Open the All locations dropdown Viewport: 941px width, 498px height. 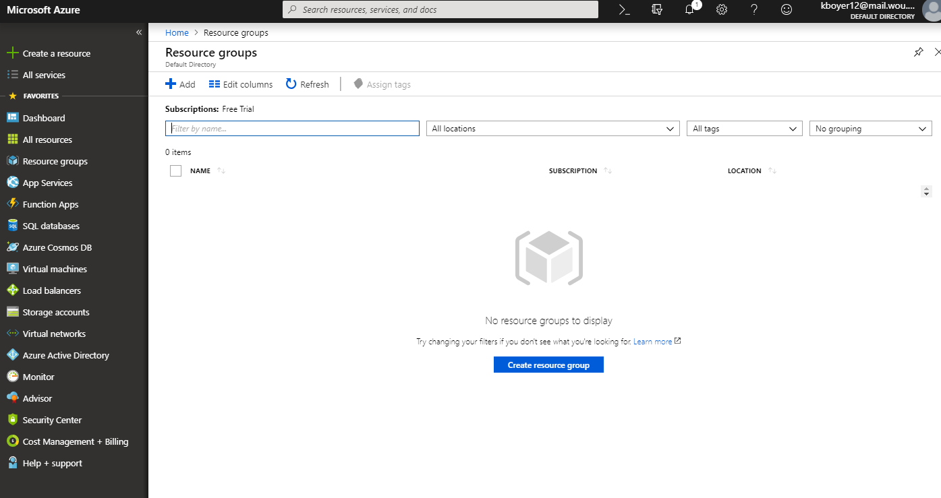tap(553, 129)
